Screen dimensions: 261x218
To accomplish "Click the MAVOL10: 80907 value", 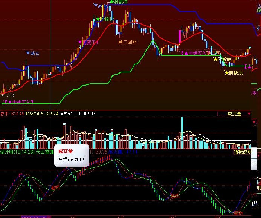I will click(x=78, y=114).
